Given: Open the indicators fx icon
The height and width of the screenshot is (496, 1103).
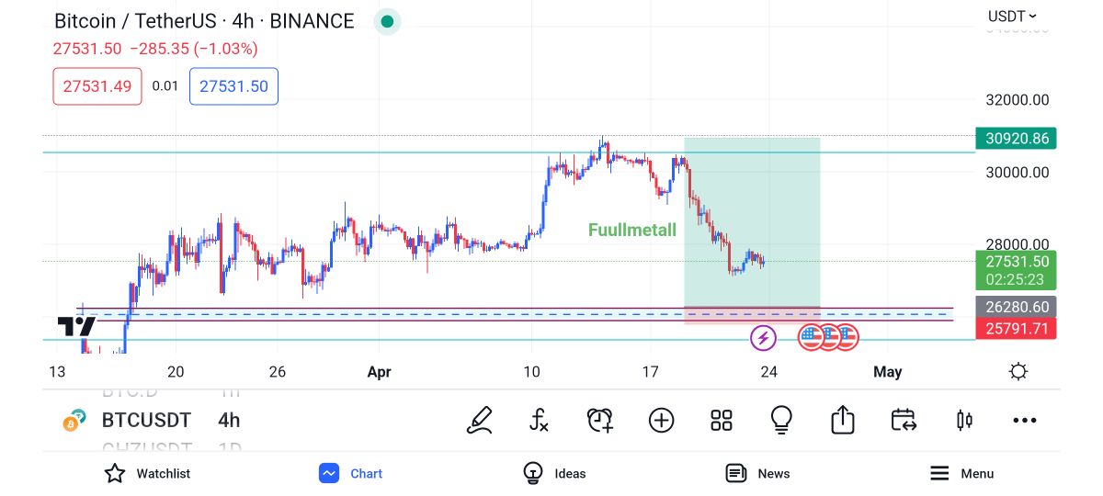Looking at the screenshot, I should pyautogui.click(x=540, y=421).
